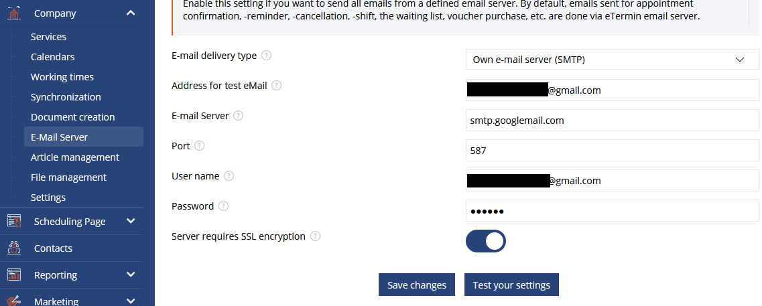
Task: Expand the Scheduling Page section
Action: [131, 221]
